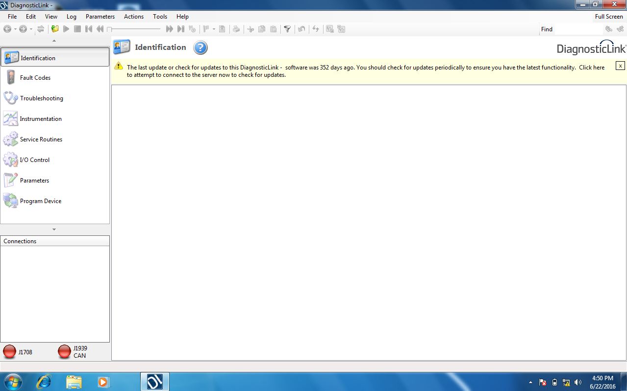Click the Refresh arrows icon

pos(316,29)
